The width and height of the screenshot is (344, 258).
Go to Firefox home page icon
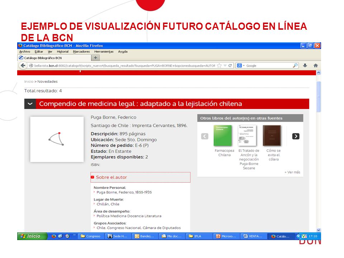[316, 66]
